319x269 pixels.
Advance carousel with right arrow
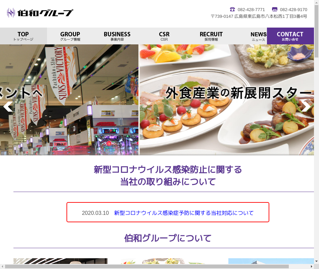[x=306, y=106]
